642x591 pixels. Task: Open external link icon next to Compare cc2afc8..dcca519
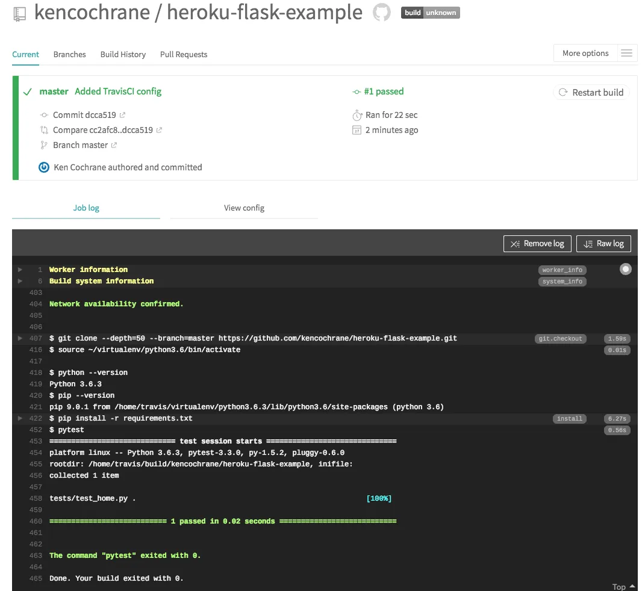tap(159, 130)
